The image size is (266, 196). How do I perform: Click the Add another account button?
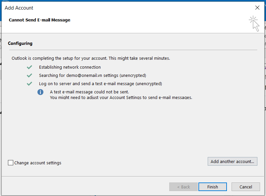click(233, 162)
